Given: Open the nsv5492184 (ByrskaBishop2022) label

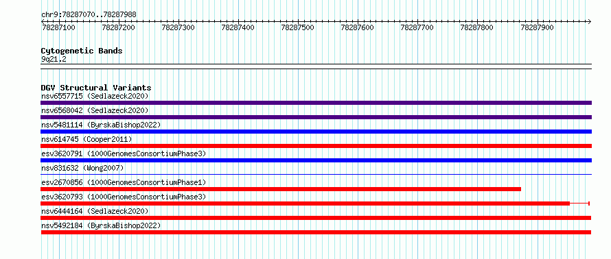Looking at the screenshot, I should click(101, 225).
